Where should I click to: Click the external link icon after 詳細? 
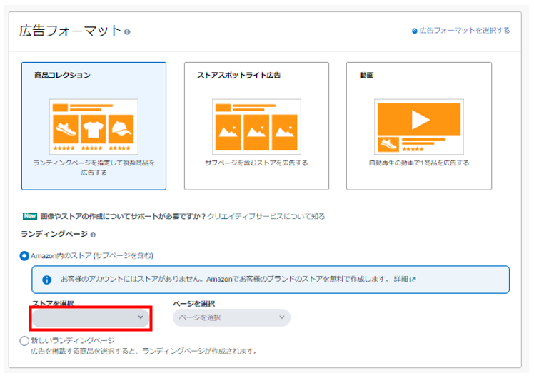(x=413, y=280)
